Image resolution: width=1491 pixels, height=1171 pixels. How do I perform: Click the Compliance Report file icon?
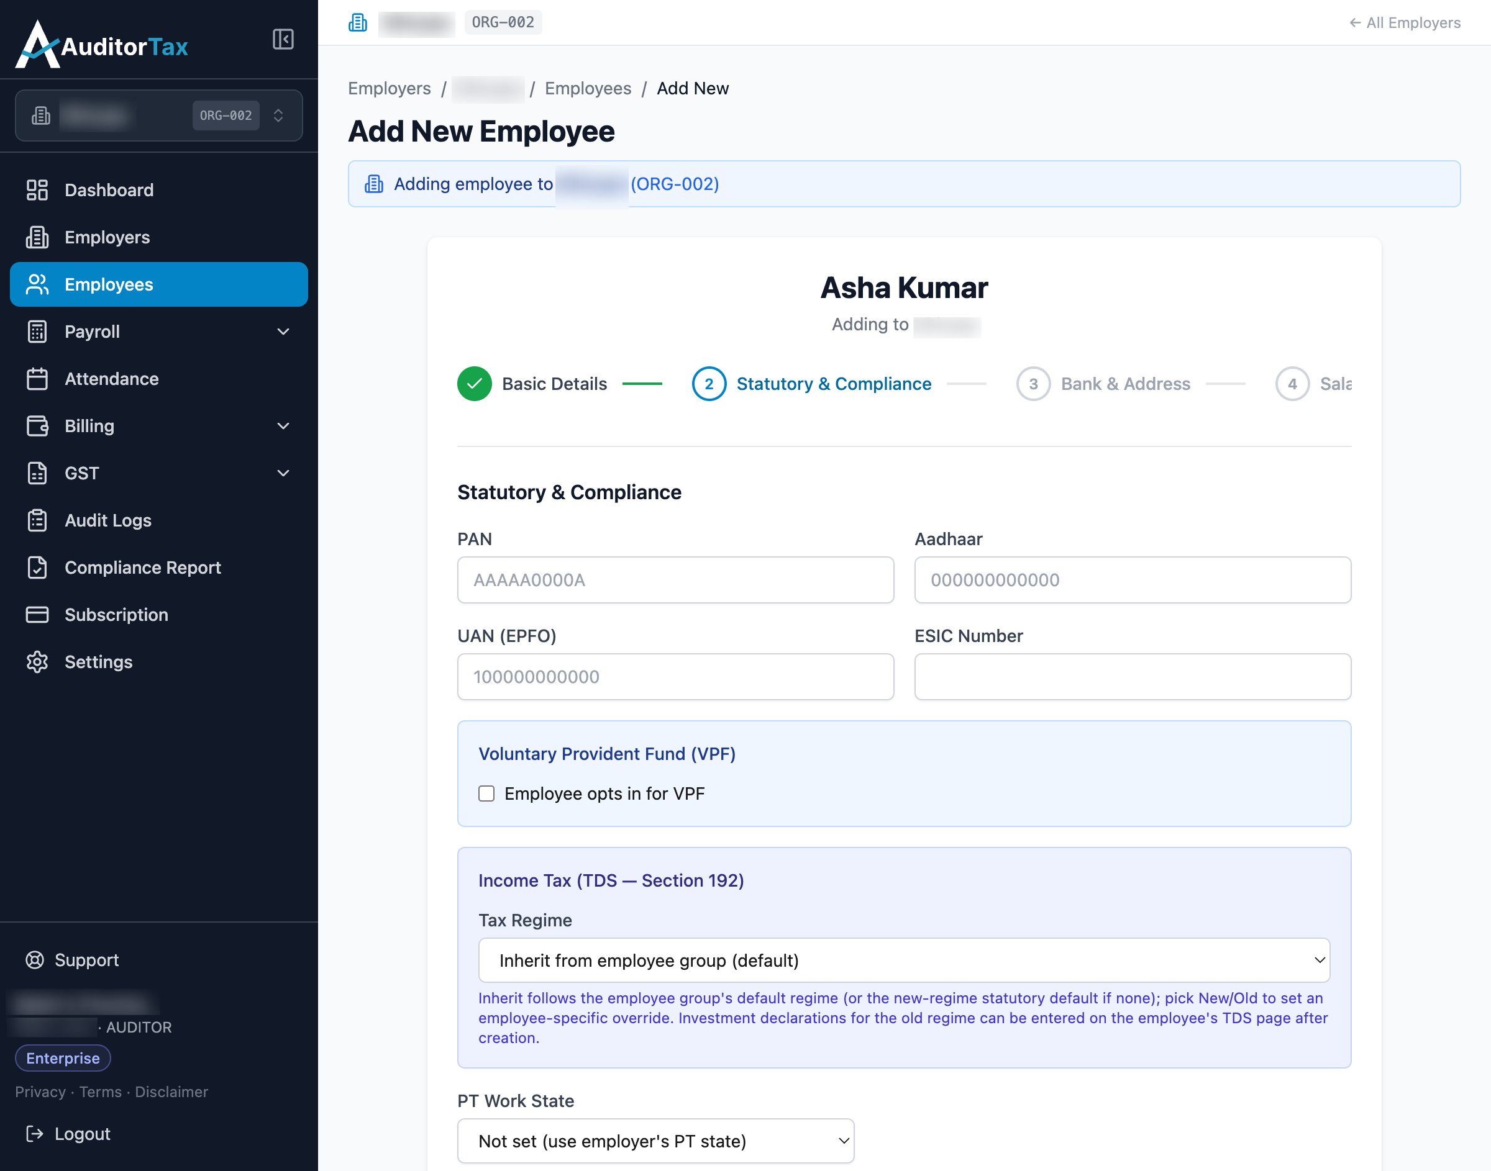pyautogui.click(x=37, y=567)
